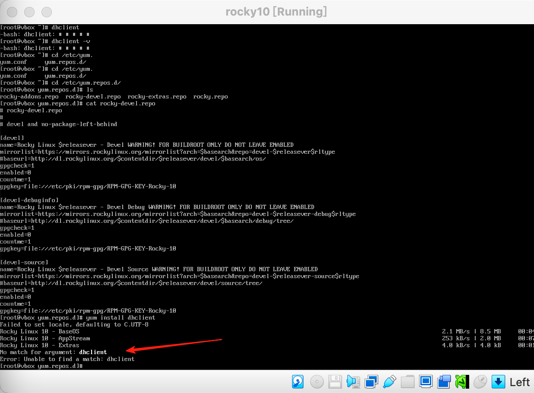Screen dimensions: 534x393
Task: Click the 'Rocky Linux 10 - BaseOS' line
Action: (x=40, y=331)
